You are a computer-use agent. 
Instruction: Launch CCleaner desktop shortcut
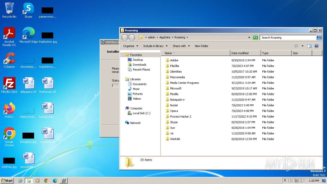tap(9, 60)
